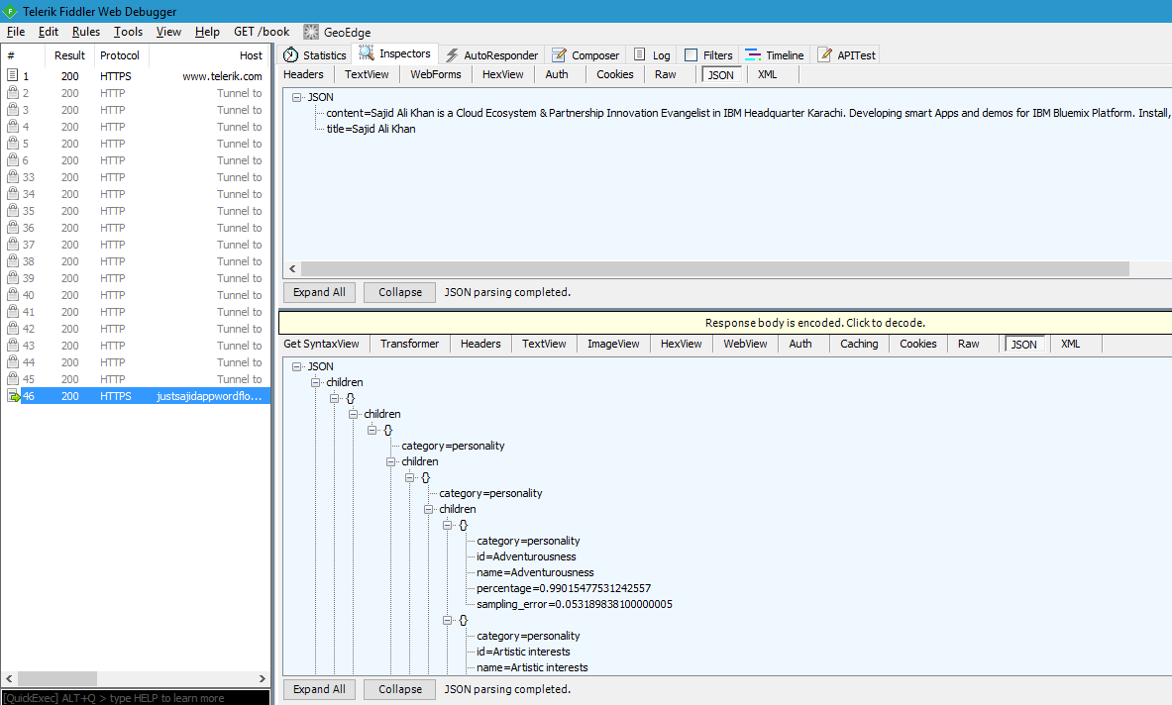Click the Log document icon
Screen dimensions: 1172x705
[640, 53]
